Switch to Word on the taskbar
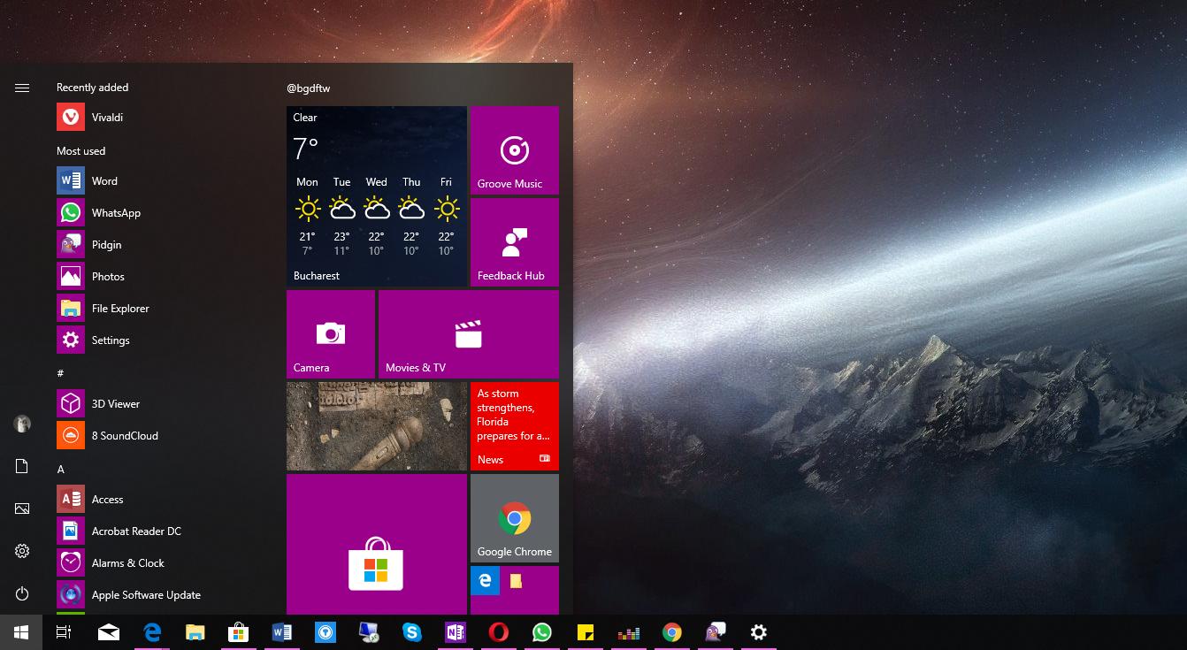The width and height of the screenshot is (1187, 650). coord(282,632)
